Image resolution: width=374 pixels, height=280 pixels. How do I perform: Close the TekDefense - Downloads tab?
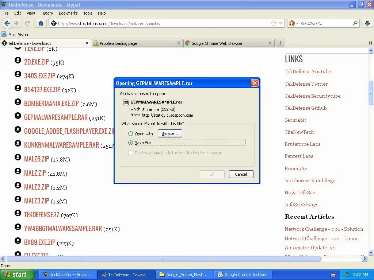point(87,43)
